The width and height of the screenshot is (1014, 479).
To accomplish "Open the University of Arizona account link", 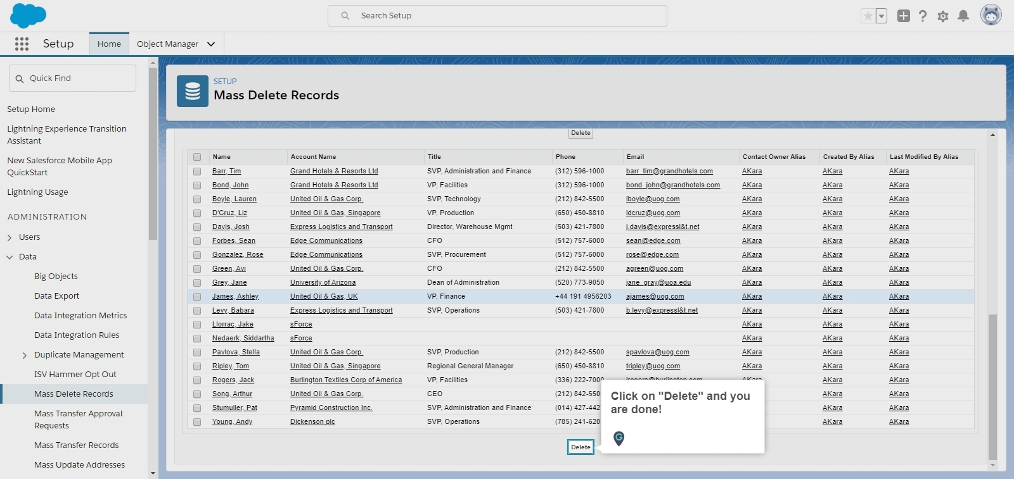I will tap(323, 282).
